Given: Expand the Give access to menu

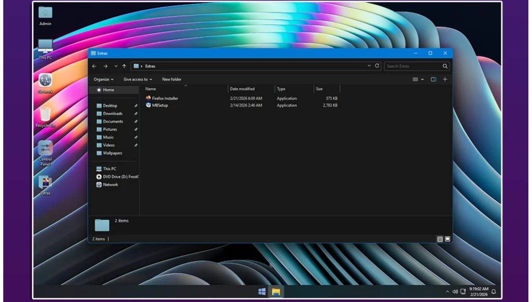Looking at the screenshot, I should [138, 79].
